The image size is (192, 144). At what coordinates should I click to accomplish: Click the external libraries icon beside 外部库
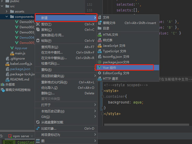click(x=3, y=84)
